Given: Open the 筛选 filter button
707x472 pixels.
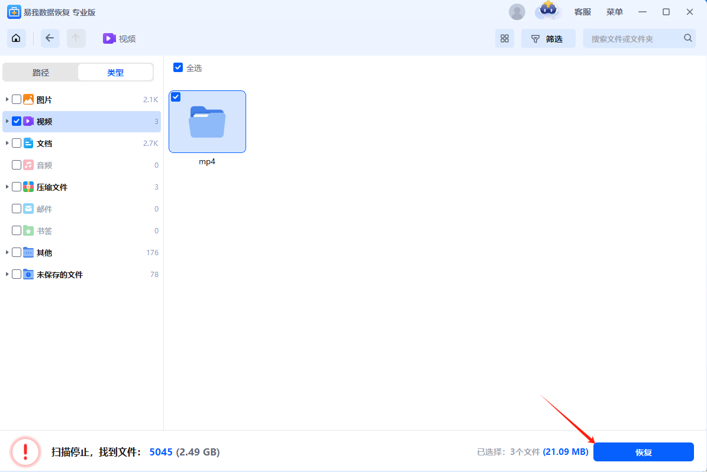Looking at the screenshot, I should (x=548, y=39).
